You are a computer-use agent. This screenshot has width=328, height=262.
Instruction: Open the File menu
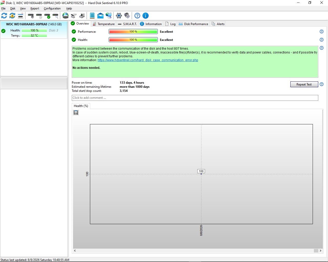3,8
